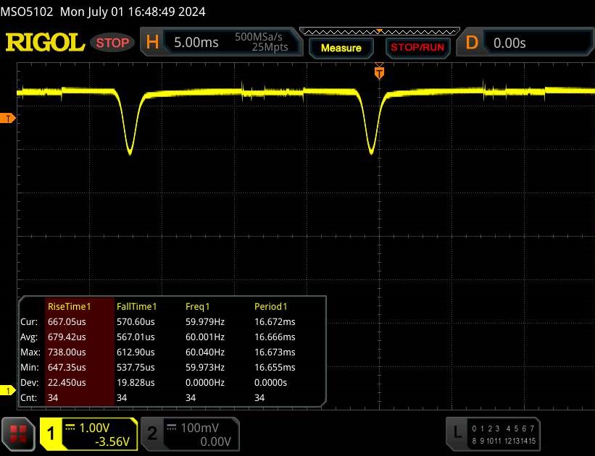Click the STOP status indicator
This screenshot has height=456, width=595.
(112, 43)
